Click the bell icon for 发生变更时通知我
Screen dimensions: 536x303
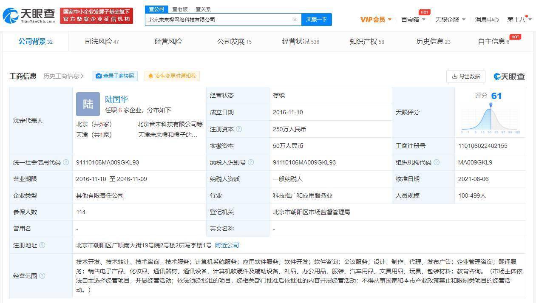[x=151, y=76]
